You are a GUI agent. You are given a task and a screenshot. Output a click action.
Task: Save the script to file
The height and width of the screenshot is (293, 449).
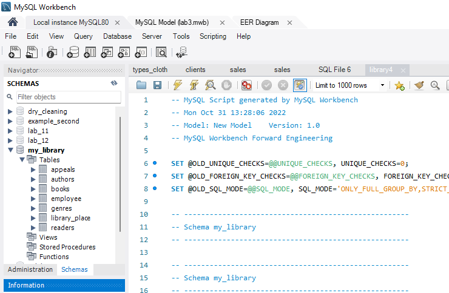coord(157,85)
